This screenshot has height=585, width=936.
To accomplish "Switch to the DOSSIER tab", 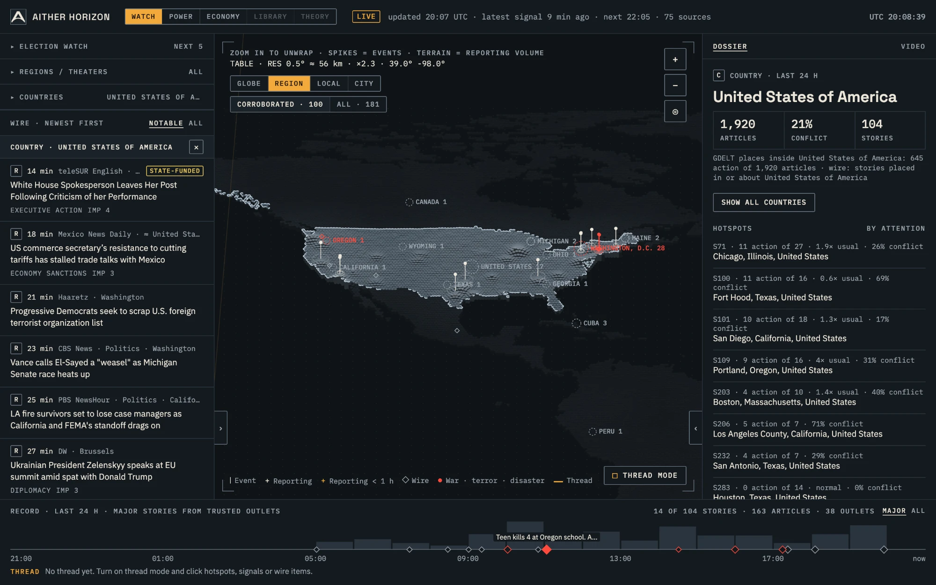I will pyautogui.click(x=730, y=46).
